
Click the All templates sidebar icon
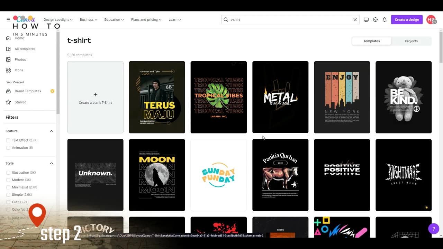point(8,49)
